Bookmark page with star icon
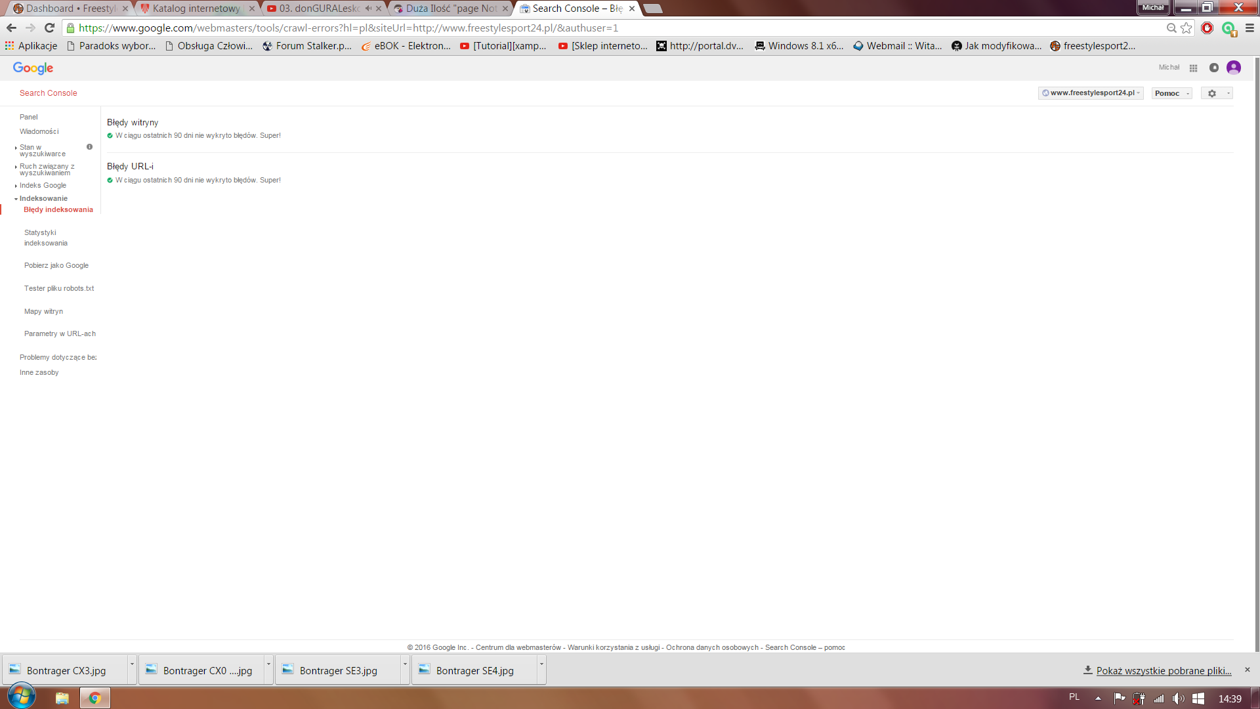The width and height of the screenshot is (1260, 709). pyautogui.click(x=1186, y=28)
